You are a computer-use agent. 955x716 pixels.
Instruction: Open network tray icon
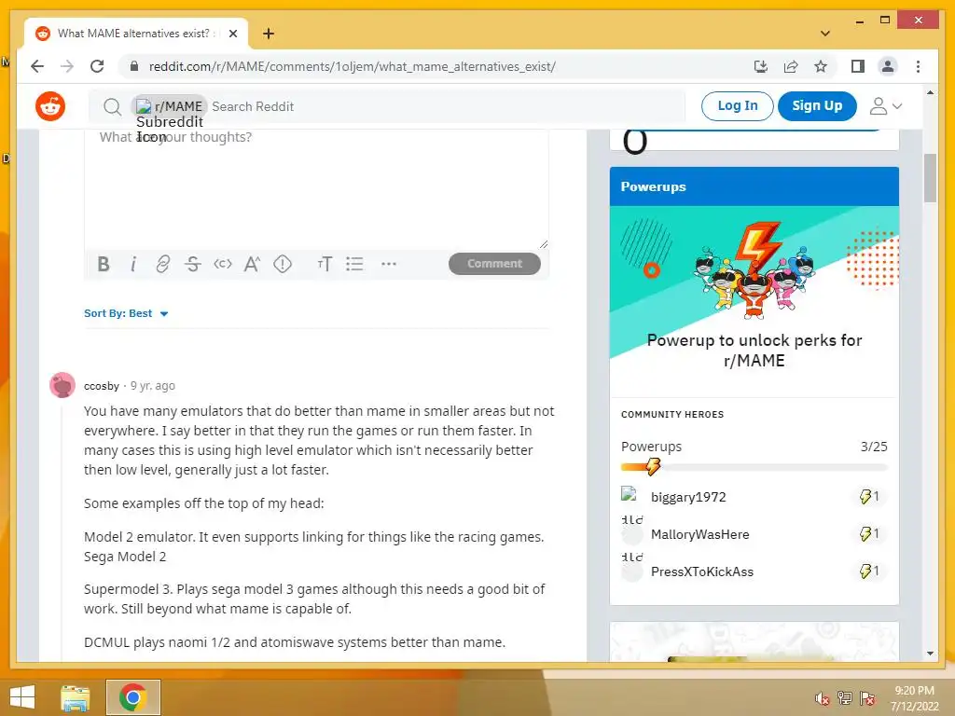[x=845, y=698]
